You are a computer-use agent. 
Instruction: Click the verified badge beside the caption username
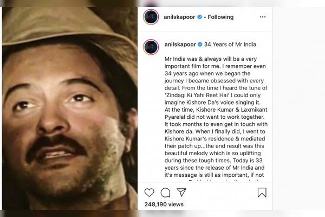(200, 44)
